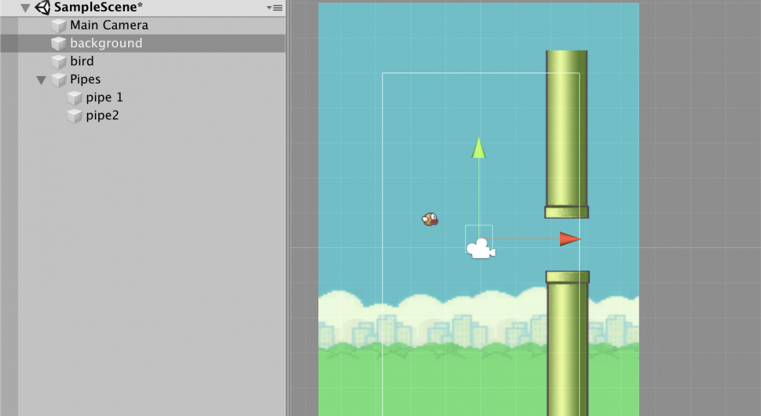The height and width of the screenshot is (416, 761).
Task: Click the bird sprite in the scene
Action: [x=431, y=219]
